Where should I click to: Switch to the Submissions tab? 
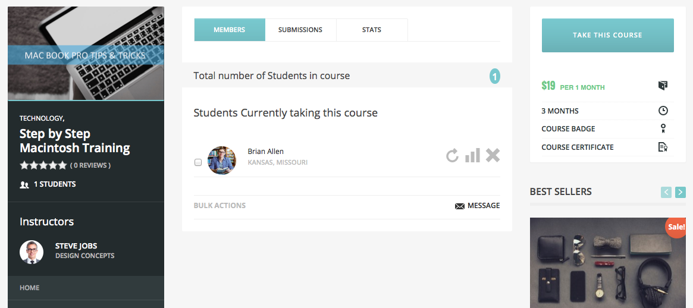tap(300, 30)
